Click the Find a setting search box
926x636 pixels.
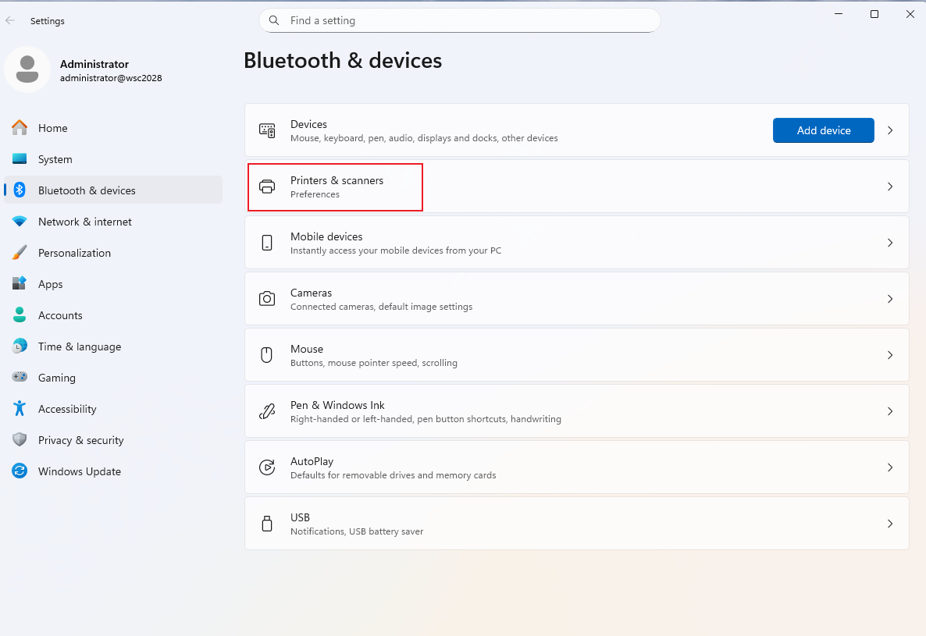pyautogui.click(x=459, y=20)
